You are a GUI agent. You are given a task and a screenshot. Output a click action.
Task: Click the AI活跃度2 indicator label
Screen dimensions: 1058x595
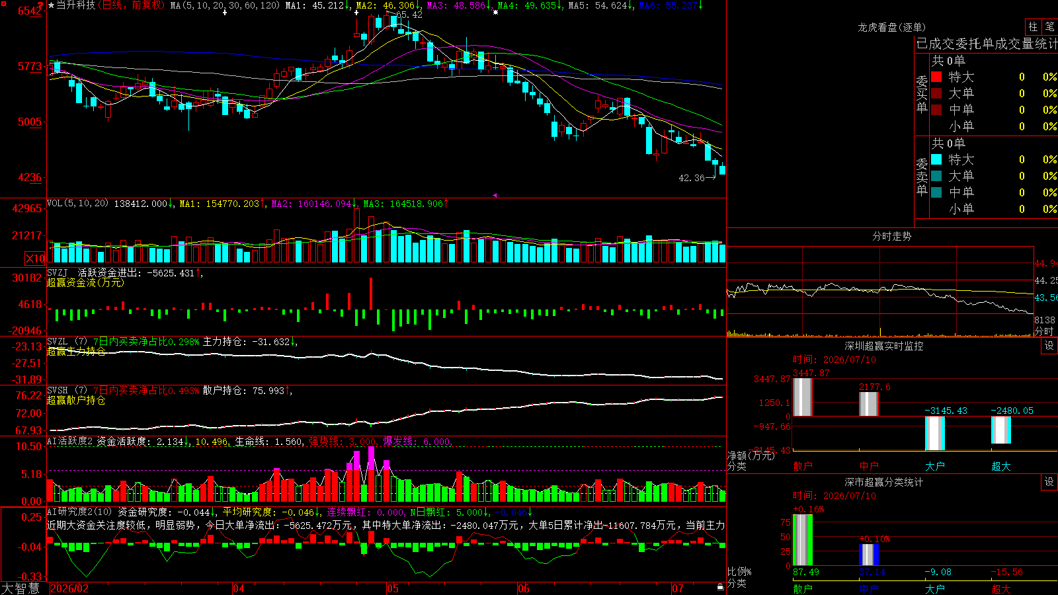click(70, 442)
